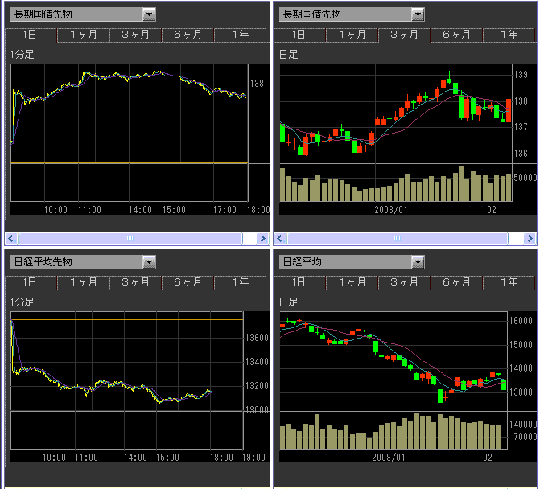Viewport: 540px width, 489px height.
Task: Expand the 日経平均 instrument dropdown
Action: (x=417, y=262)
